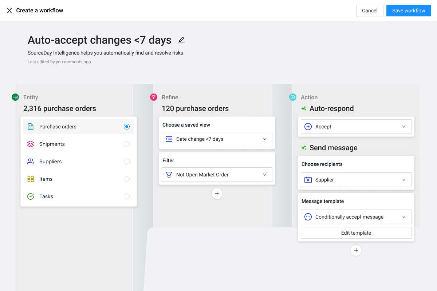Select the Shipments radio button
The width and height of the screenshot is (437, 291).
[x=127, y=144]
